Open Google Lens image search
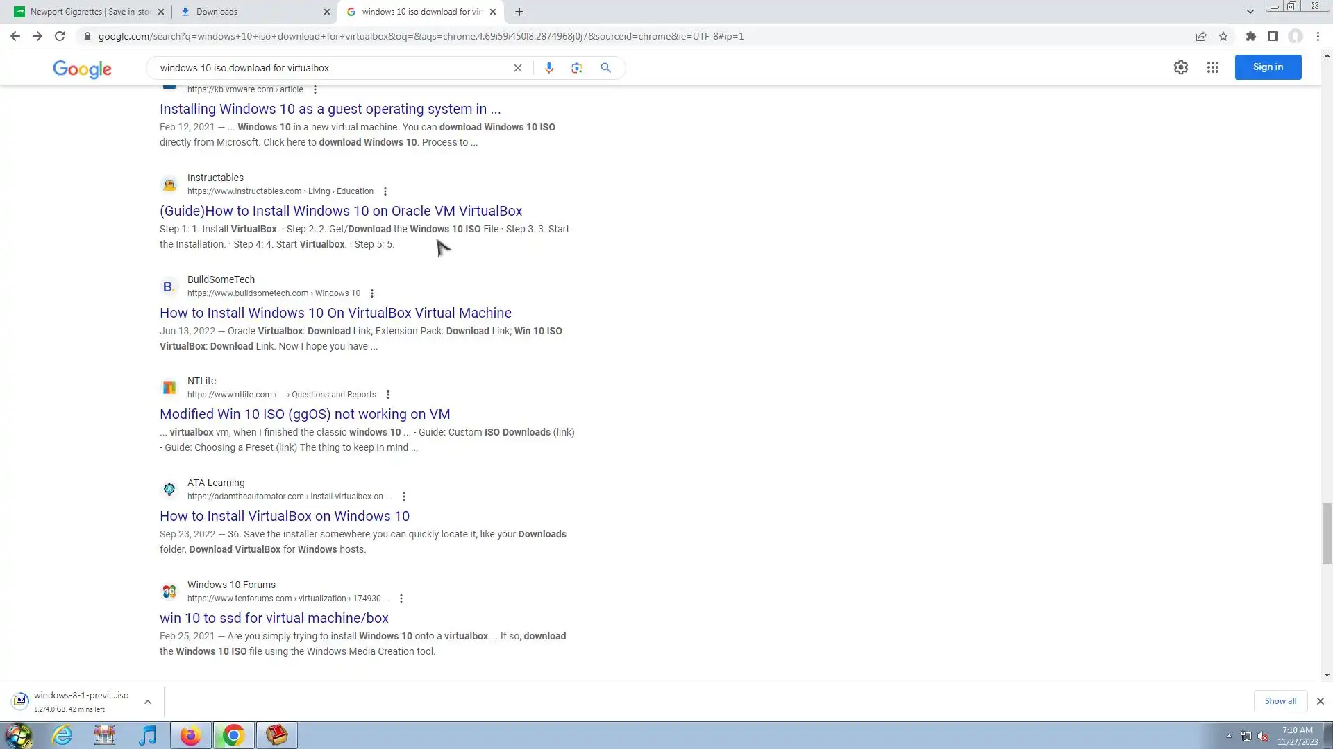Viewport: 1333px width, 749px height. 576,68
